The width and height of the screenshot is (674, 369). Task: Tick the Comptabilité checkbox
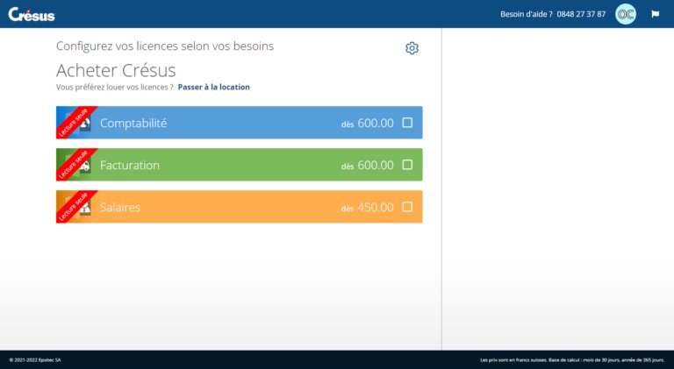coord(407,123)
